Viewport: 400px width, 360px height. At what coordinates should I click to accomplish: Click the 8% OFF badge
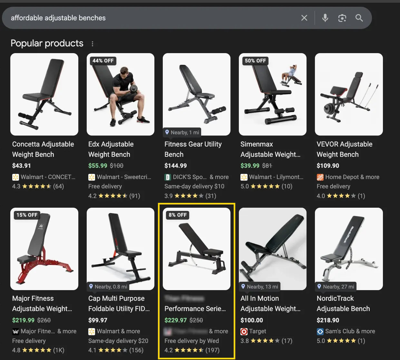(178, 215)
